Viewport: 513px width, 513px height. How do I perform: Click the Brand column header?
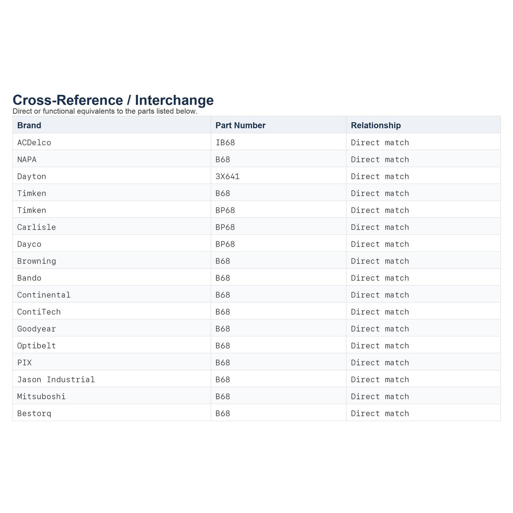point(112,125)
